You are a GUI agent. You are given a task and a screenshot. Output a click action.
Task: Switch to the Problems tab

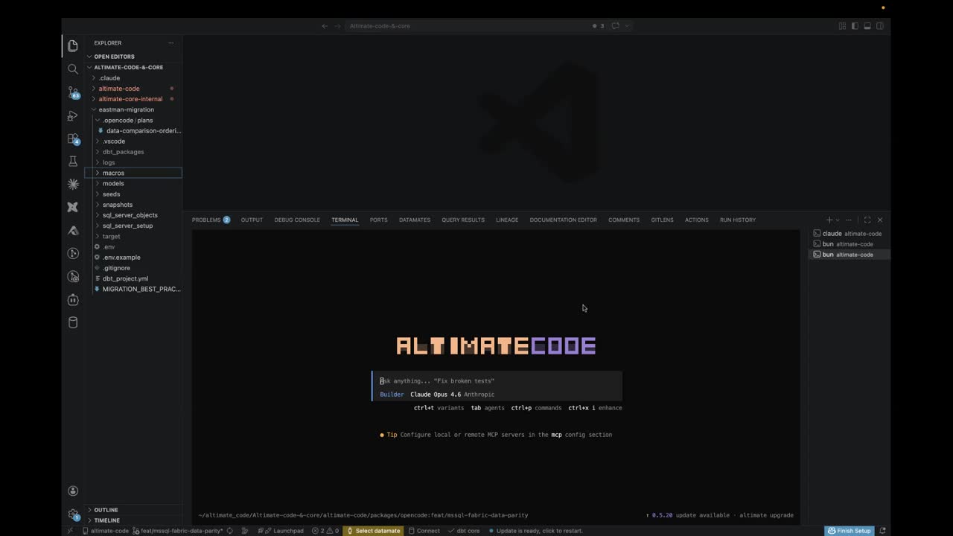(x=211, y=220)
